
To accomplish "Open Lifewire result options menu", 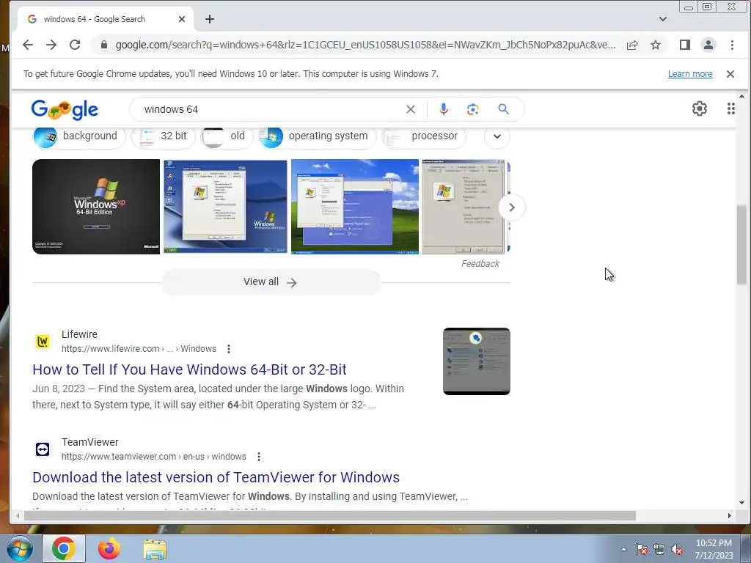I will [x=229, y=349].
